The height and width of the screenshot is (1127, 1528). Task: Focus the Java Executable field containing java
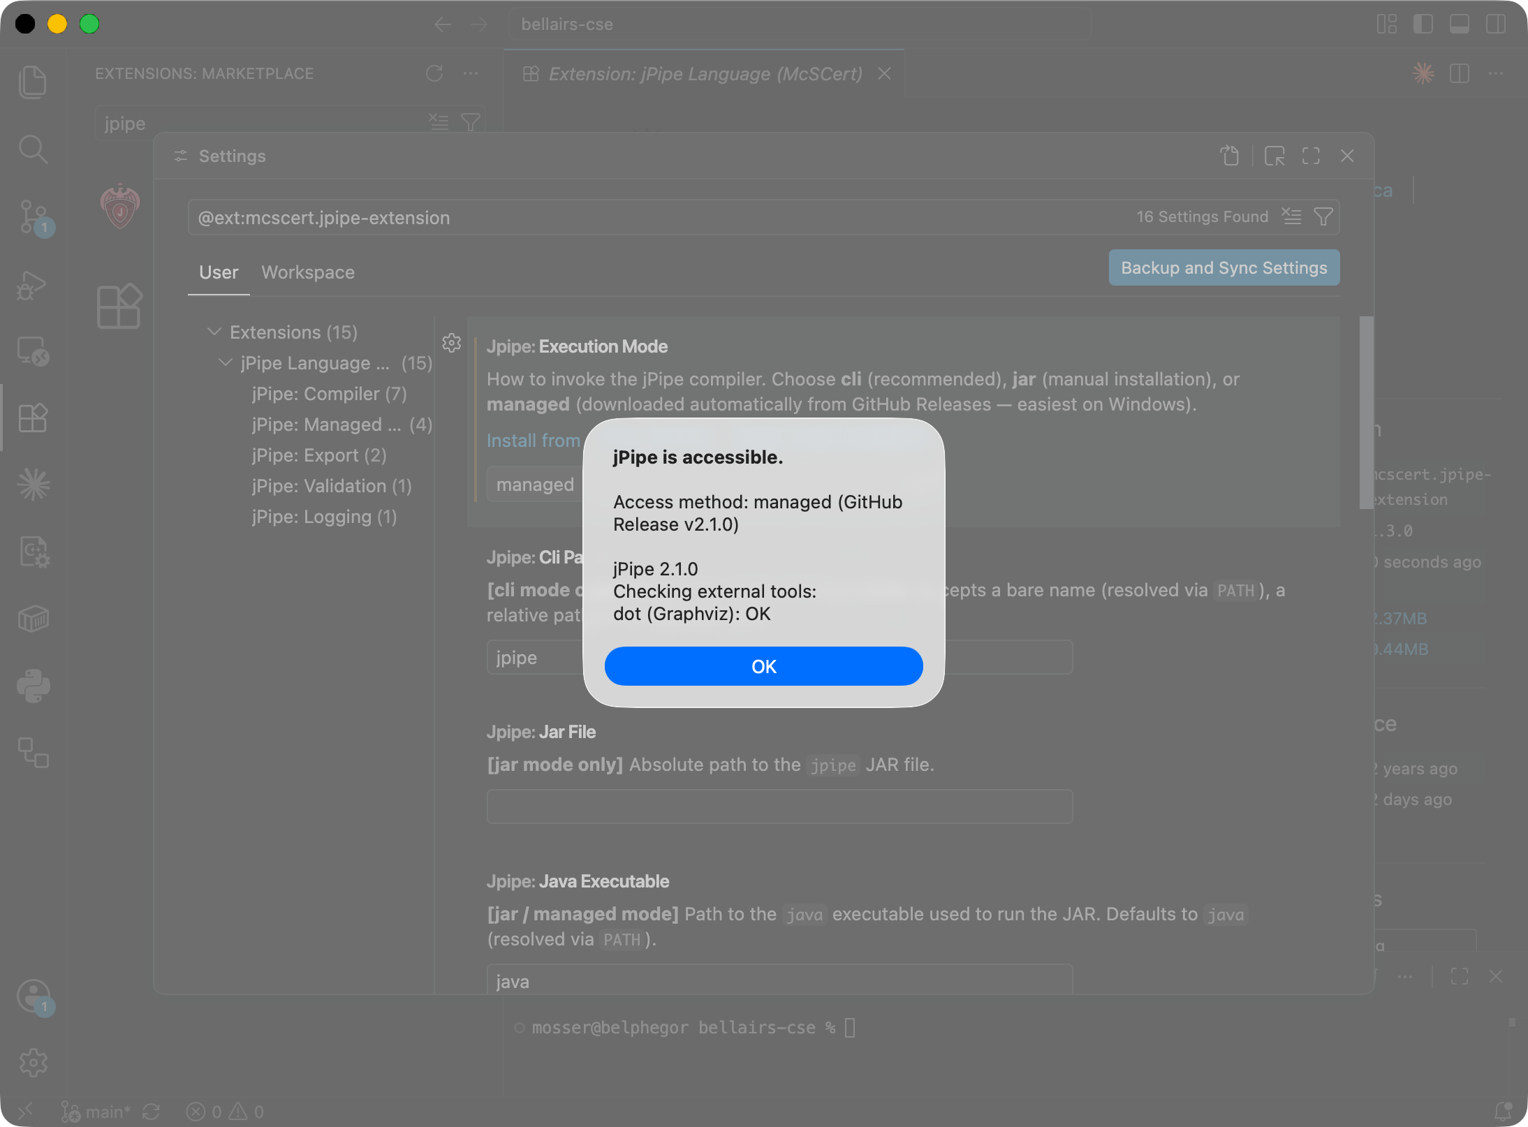pyautogui.click(x=779, y=979)
